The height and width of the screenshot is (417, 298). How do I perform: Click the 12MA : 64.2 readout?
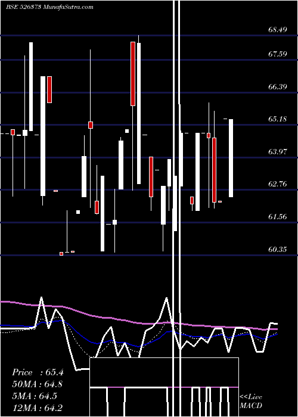tap(37, 407)
